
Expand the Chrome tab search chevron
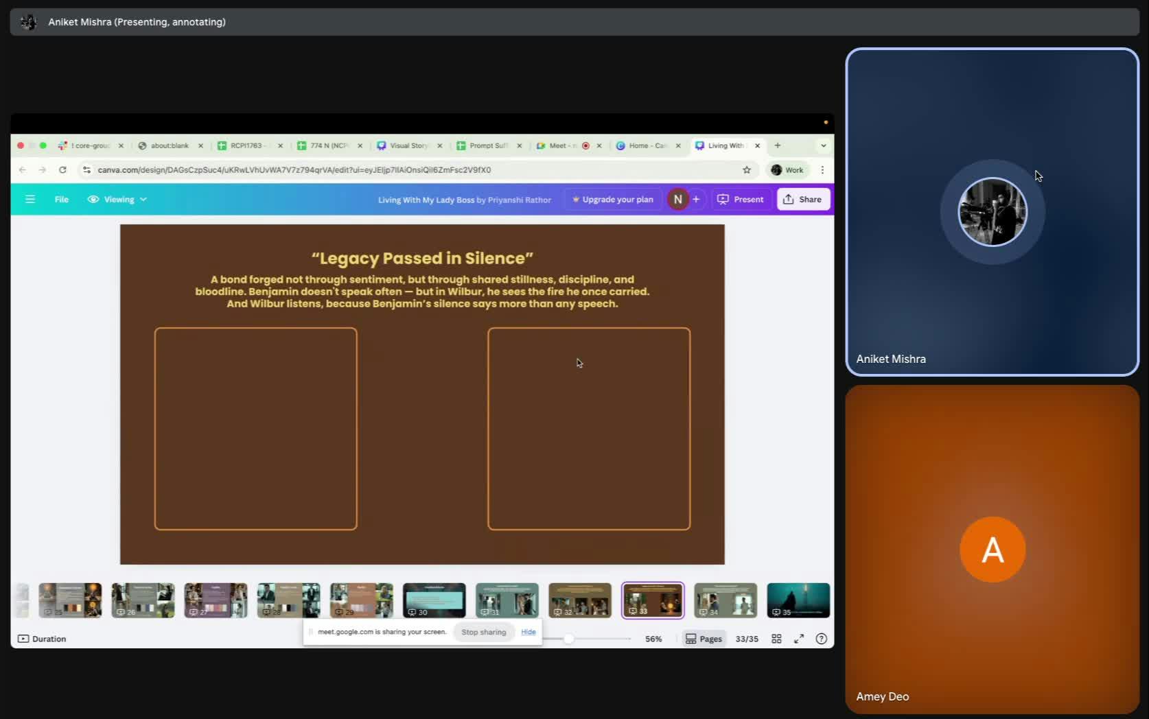(x=823, y=145)
